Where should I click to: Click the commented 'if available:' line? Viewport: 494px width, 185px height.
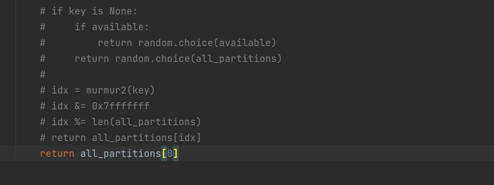pyautogui.click(x=94, y=27)
